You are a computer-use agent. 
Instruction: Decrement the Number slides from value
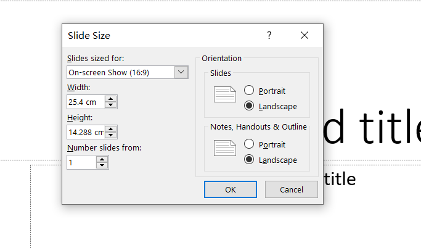[102, 165]
